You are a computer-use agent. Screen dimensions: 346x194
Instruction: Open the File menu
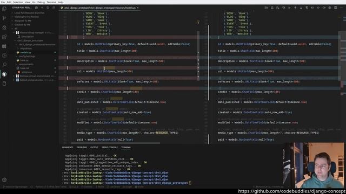3,2
